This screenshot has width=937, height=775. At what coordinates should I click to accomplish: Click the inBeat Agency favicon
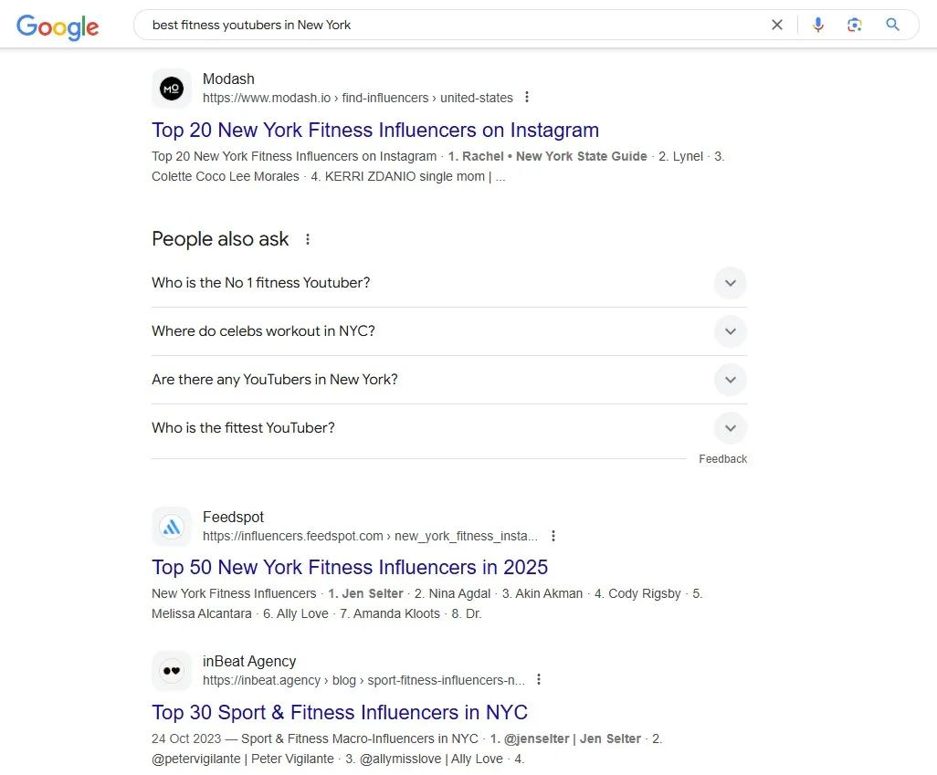pos(172,670)
